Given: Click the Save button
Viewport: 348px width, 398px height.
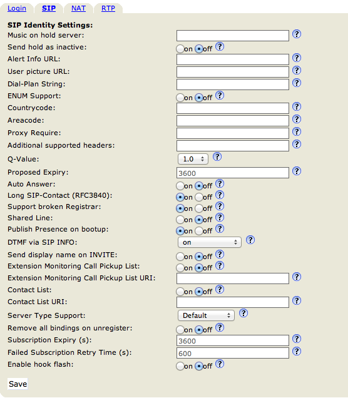Looking at the screenshot, I should [18, 384].
